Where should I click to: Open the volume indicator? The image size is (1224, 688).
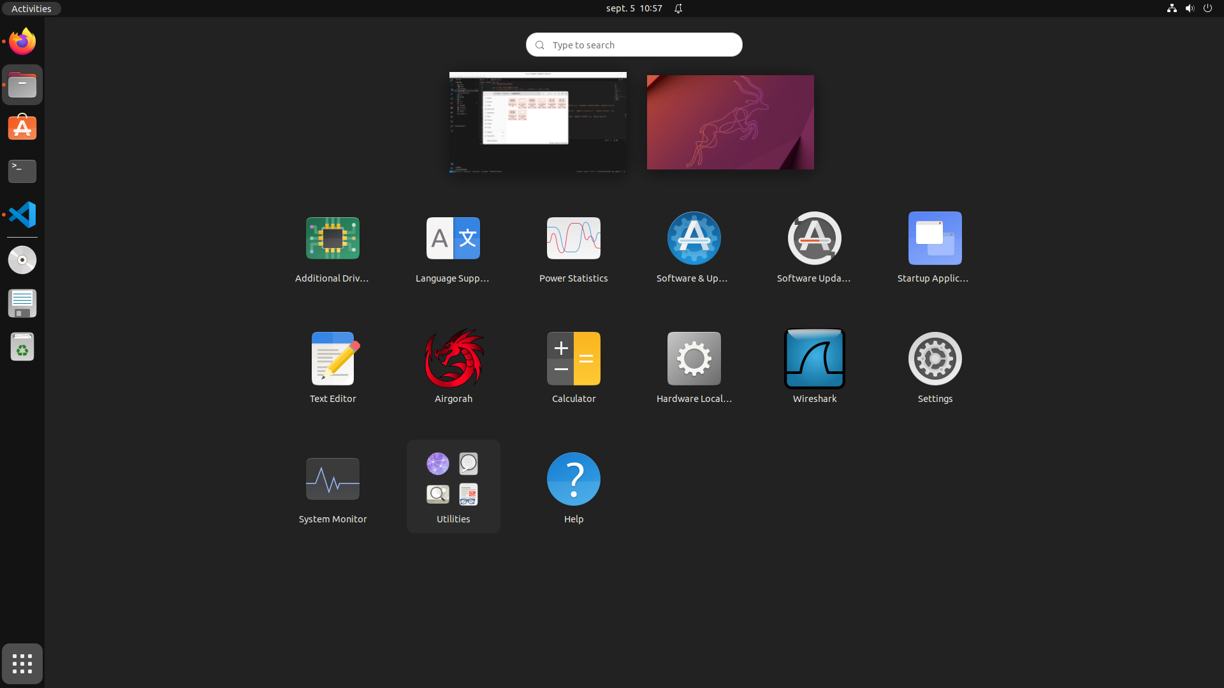pyautogui.click(x=1190, y=8)
